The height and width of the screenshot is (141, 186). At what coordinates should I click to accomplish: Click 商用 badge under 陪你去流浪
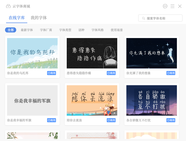coord(111,120)
